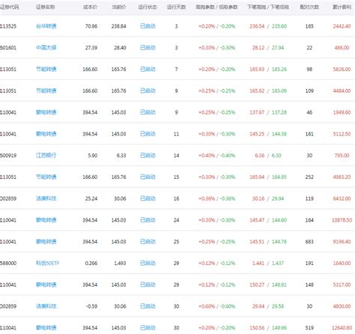Click 已启动 status in the 4800.00 profit row

click(148, 306)
